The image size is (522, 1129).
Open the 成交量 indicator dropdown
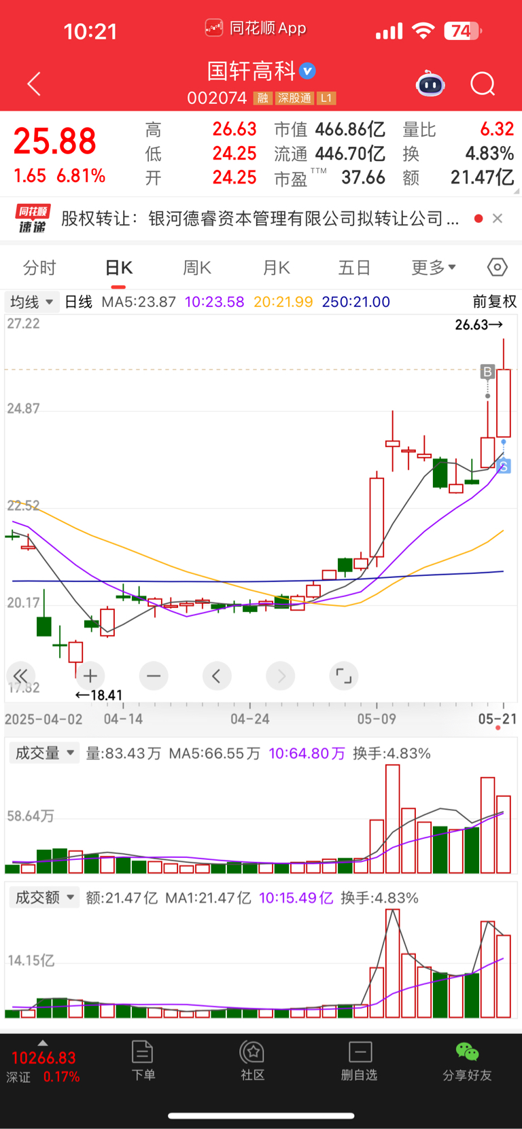click(x=43, y=753)
